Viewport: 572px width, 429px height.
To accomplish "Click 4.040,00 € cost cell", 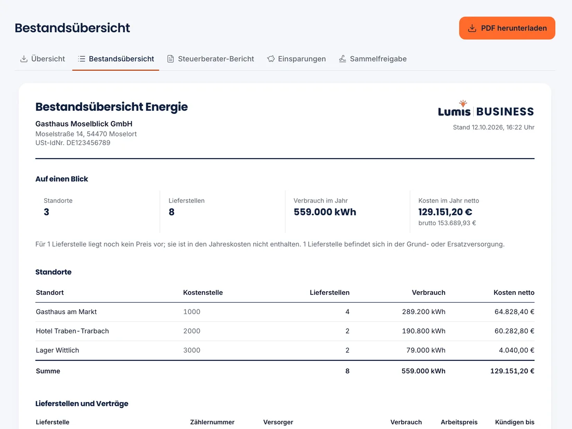I will pyautogui.click(x=516, y=350).
